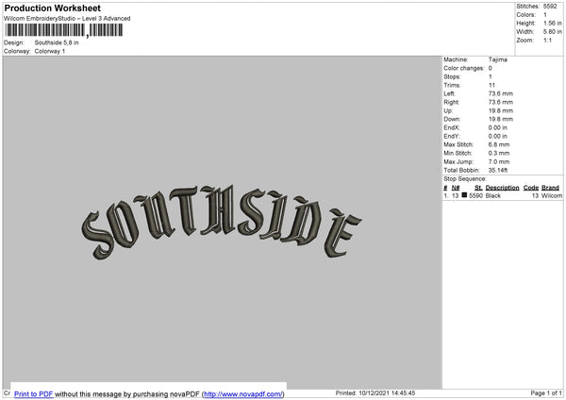Click the colorway value 'Colorway 1'
This screenshot has width=566, height=400.
50,51
